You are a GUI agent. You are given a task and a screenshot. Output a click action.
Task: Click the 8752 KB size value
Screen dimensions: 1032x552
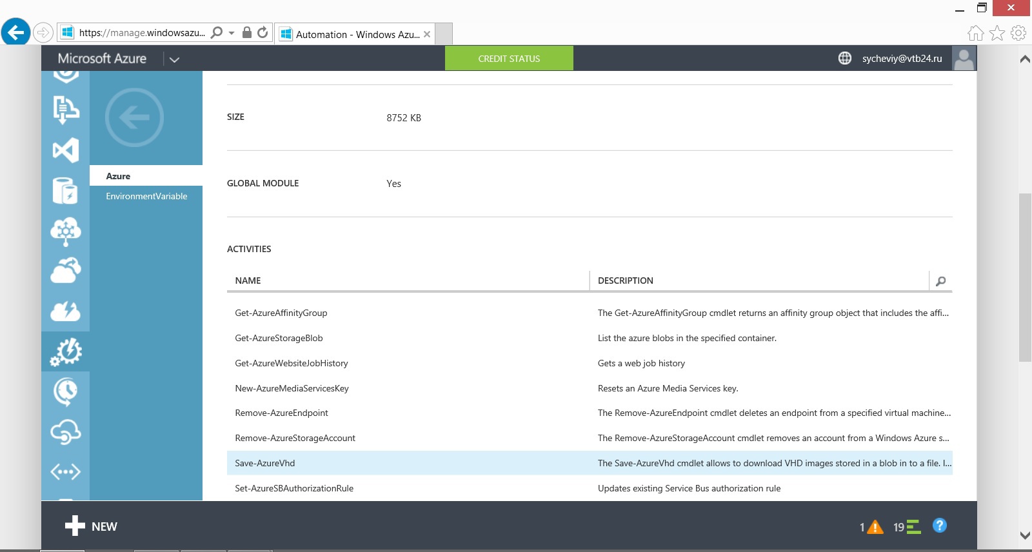point(404,118)
